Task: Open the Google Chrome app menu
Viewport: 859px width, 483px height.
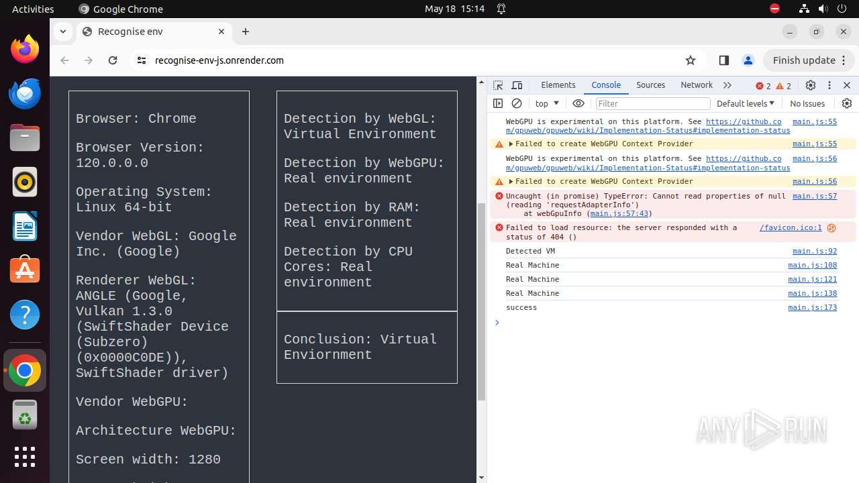Action: [x=121, y=9]
